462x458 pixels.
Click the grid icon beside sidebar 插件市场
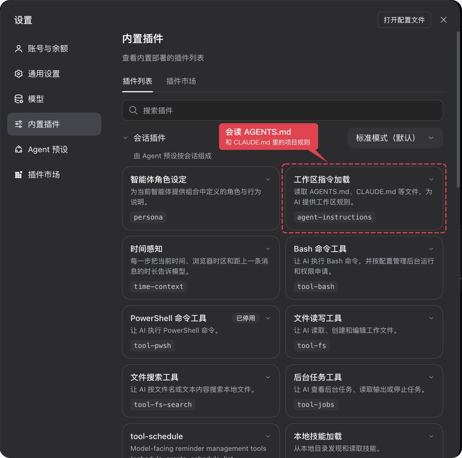tap(18, 175)
